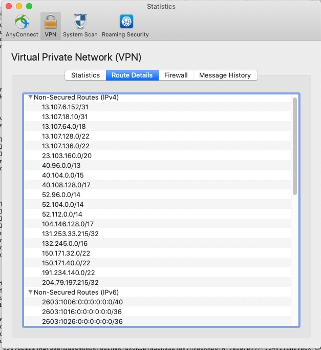Image resolution: width=321 pixels, height=350 pixels.
Task: Open the System Scan shield icon
Action: click(x=80, y=22)
